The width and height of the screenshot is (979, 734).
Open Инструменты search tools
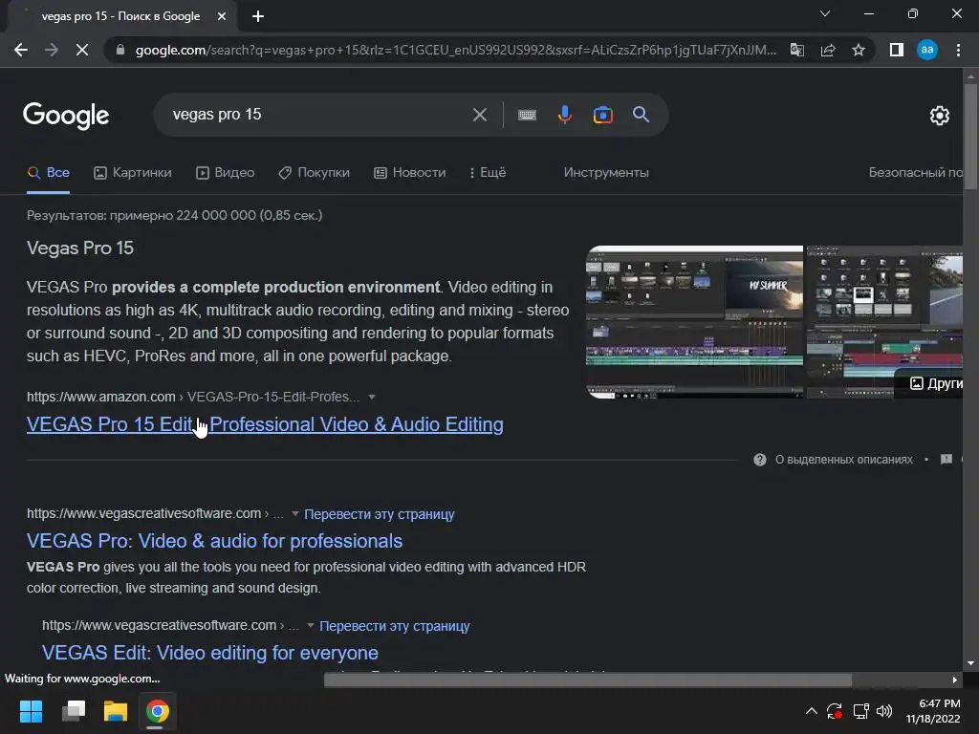606,173
